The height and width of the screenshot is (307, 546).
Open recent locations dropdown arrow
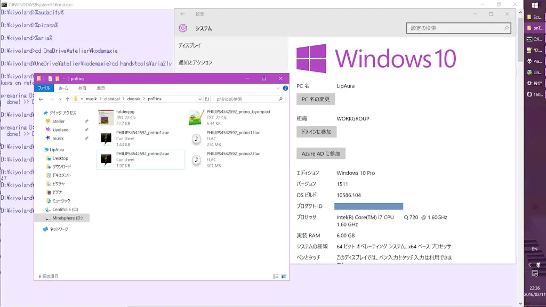pyautogui.click(x=60, y=99)
